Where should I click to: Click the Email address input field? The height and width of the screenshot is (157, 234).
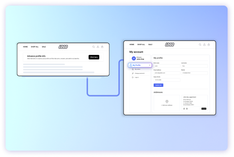click(x=167, y=73)
